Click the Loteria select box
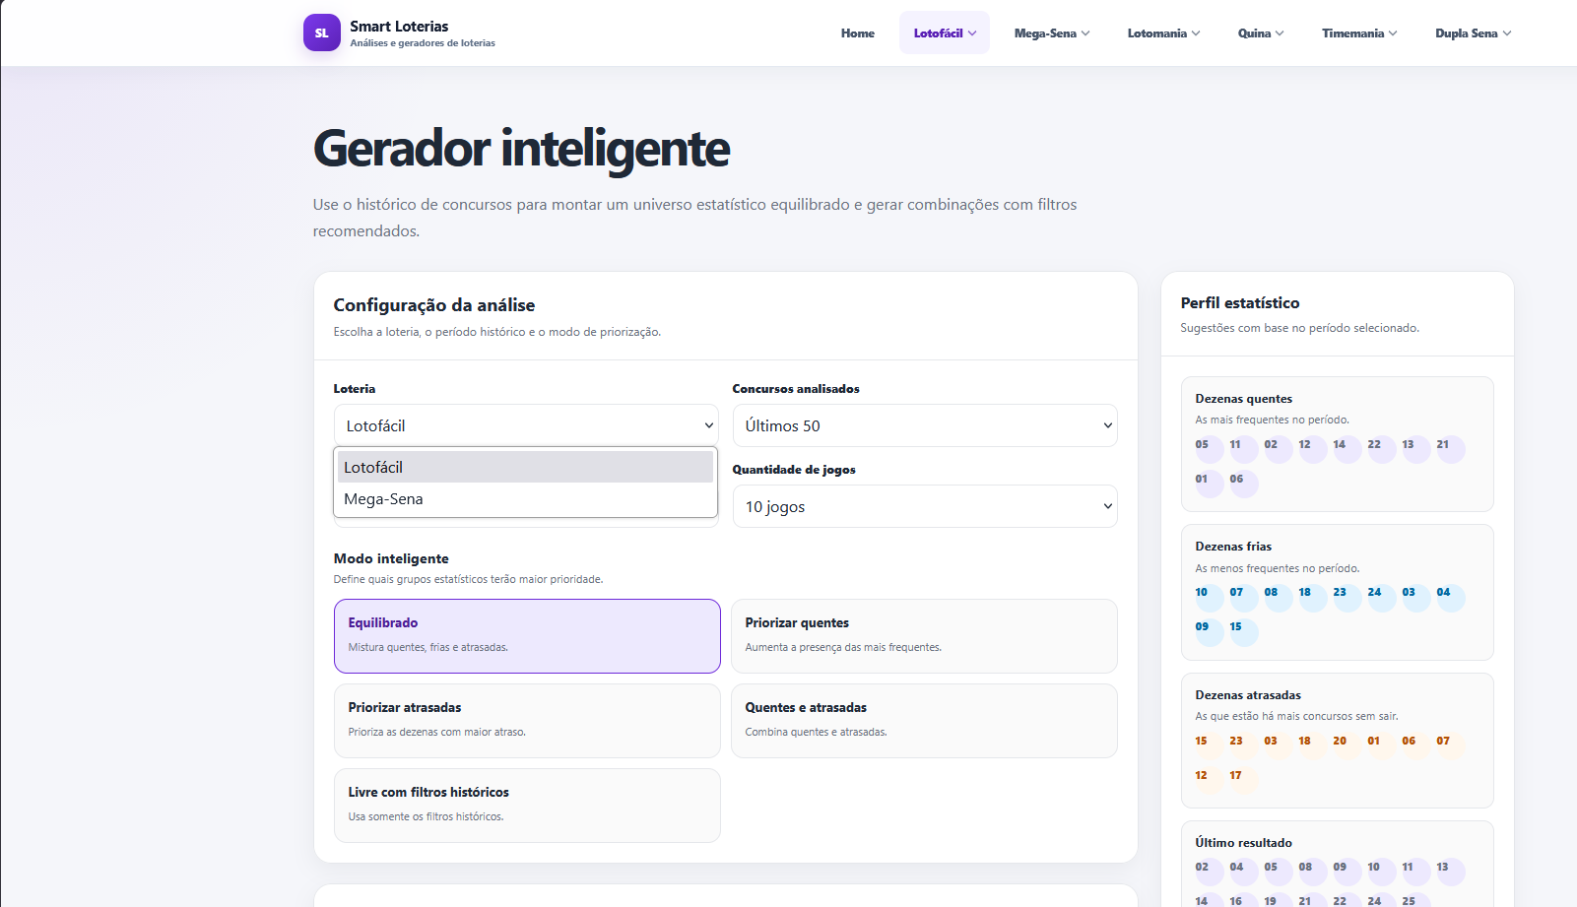 [x=526, y=425]
